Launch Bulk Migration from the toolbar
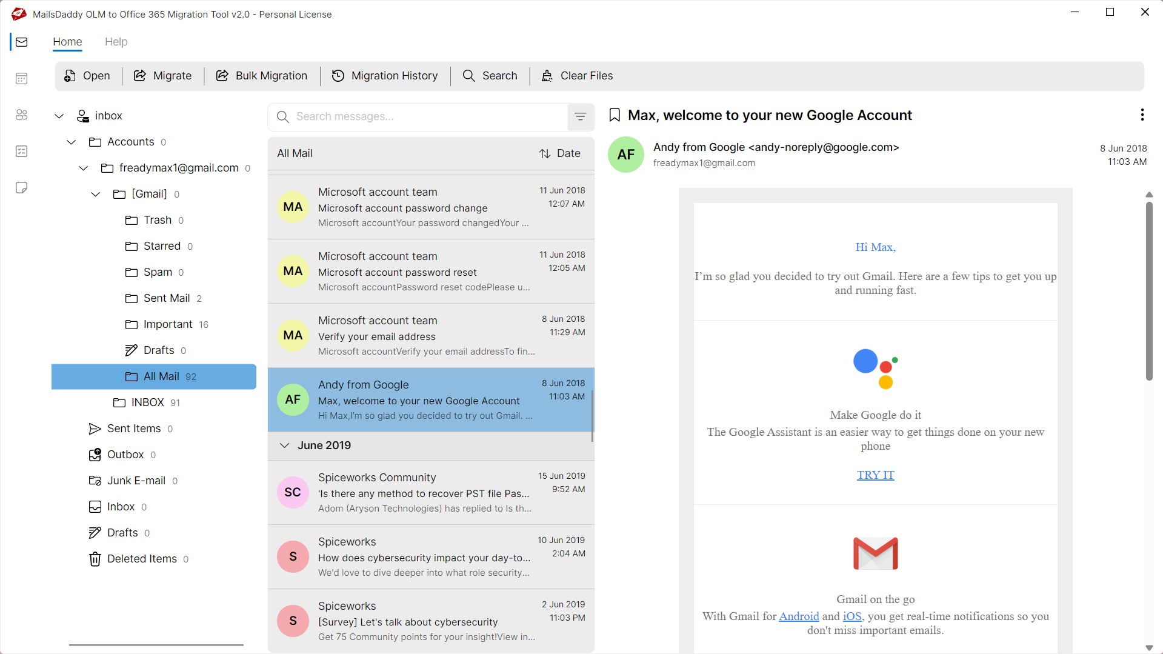1163x654 pixels. 262,76
